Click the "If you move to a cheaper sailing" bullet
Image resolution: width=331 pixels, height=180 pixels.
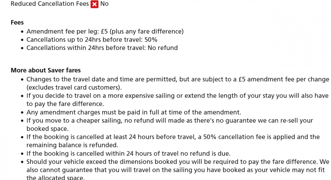click(x=170, y=121)
